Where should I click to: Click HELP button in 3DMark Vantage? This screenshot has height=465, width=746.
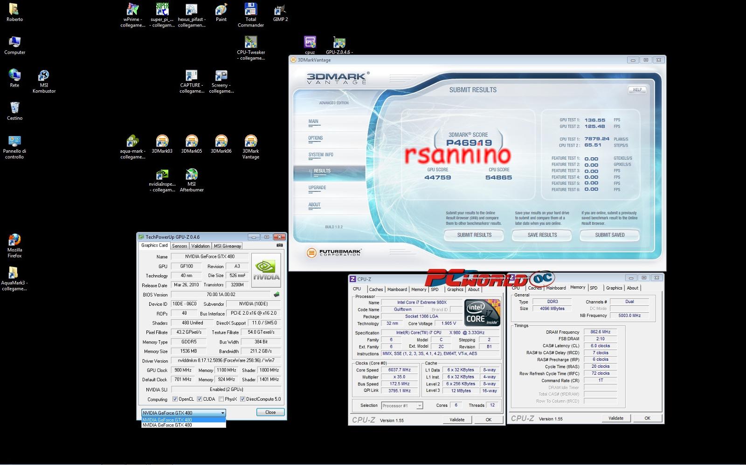637,90
